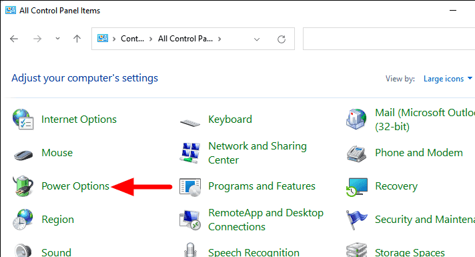Click the Phone and Modem icon
Viewport: 475px width, 257px height.
pyautogui.click(x=356, y=154)
